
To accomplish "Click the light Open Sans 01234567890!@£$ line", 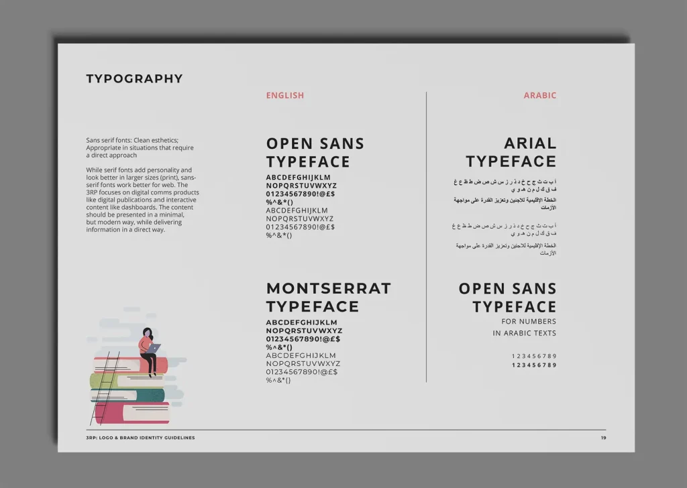I will coord(300,227).
